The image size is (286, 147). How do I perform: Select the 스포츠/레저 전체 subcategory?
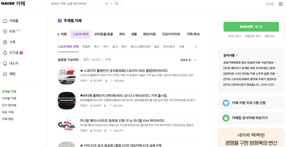68,47
